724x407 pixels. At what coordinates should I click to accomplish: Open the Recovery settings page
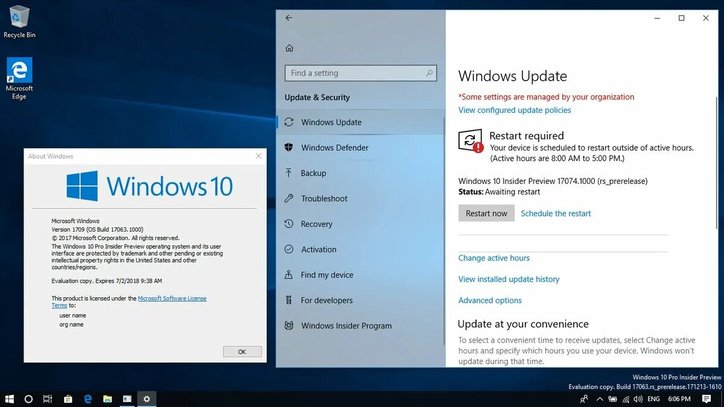360,224
